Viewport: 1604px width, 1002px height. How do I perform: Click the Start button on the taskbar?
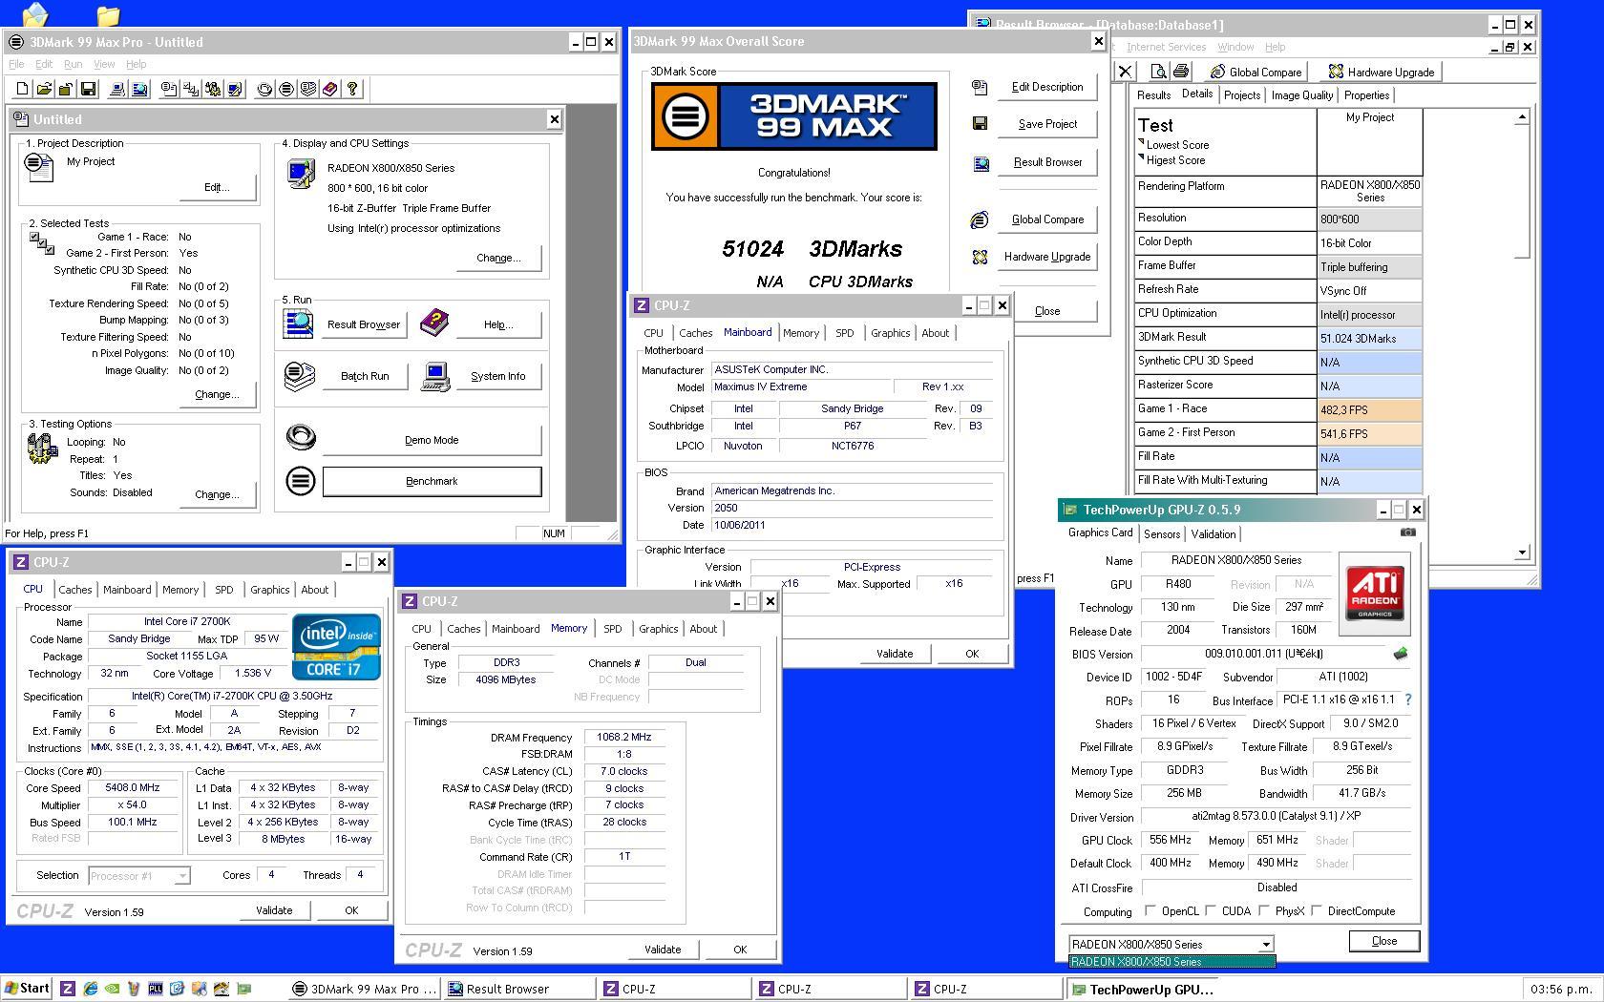click(x=26, y=989)
